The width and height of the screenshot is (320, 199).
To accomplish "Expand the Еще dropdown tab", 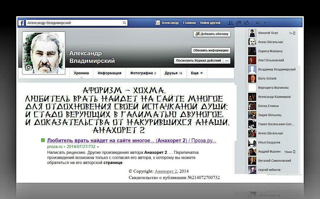I will coord(197,73).
